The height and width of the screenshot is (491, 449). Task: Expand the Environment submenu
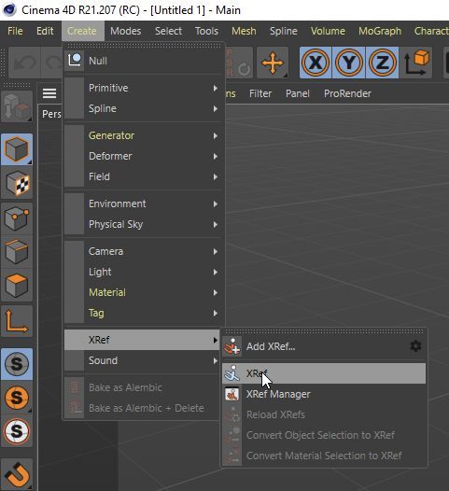143,203
